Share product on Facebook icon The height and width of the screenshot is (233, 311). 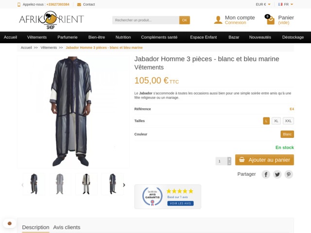click(266, 174)
